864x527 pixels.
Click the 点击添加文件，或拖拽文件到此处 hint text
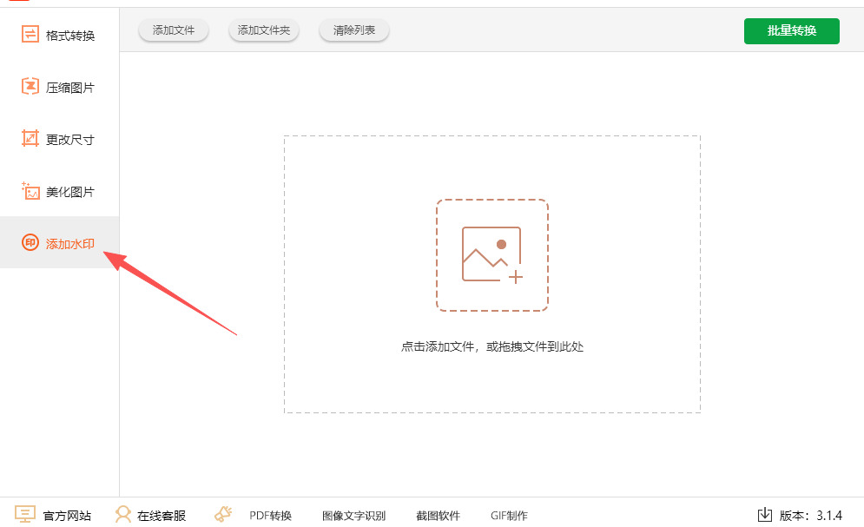coord(492,346)
